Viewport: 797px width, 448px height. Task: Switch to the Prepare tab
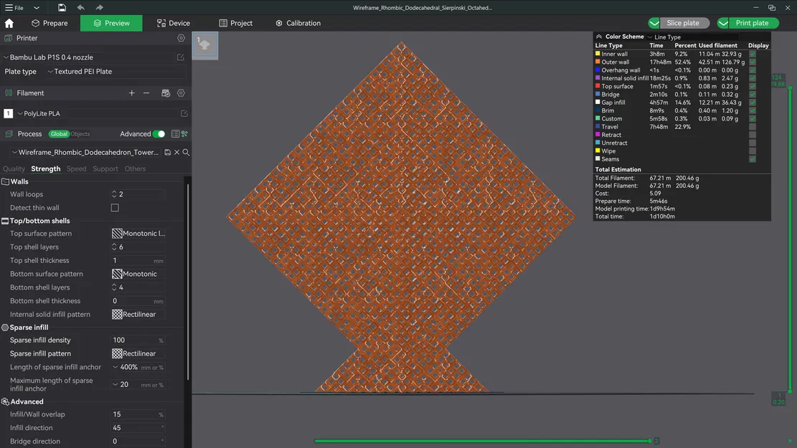click(x=49, y=24)
